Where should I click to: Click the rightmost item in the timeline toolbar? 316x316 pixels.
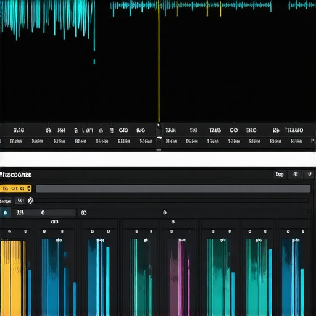(294, 130)
